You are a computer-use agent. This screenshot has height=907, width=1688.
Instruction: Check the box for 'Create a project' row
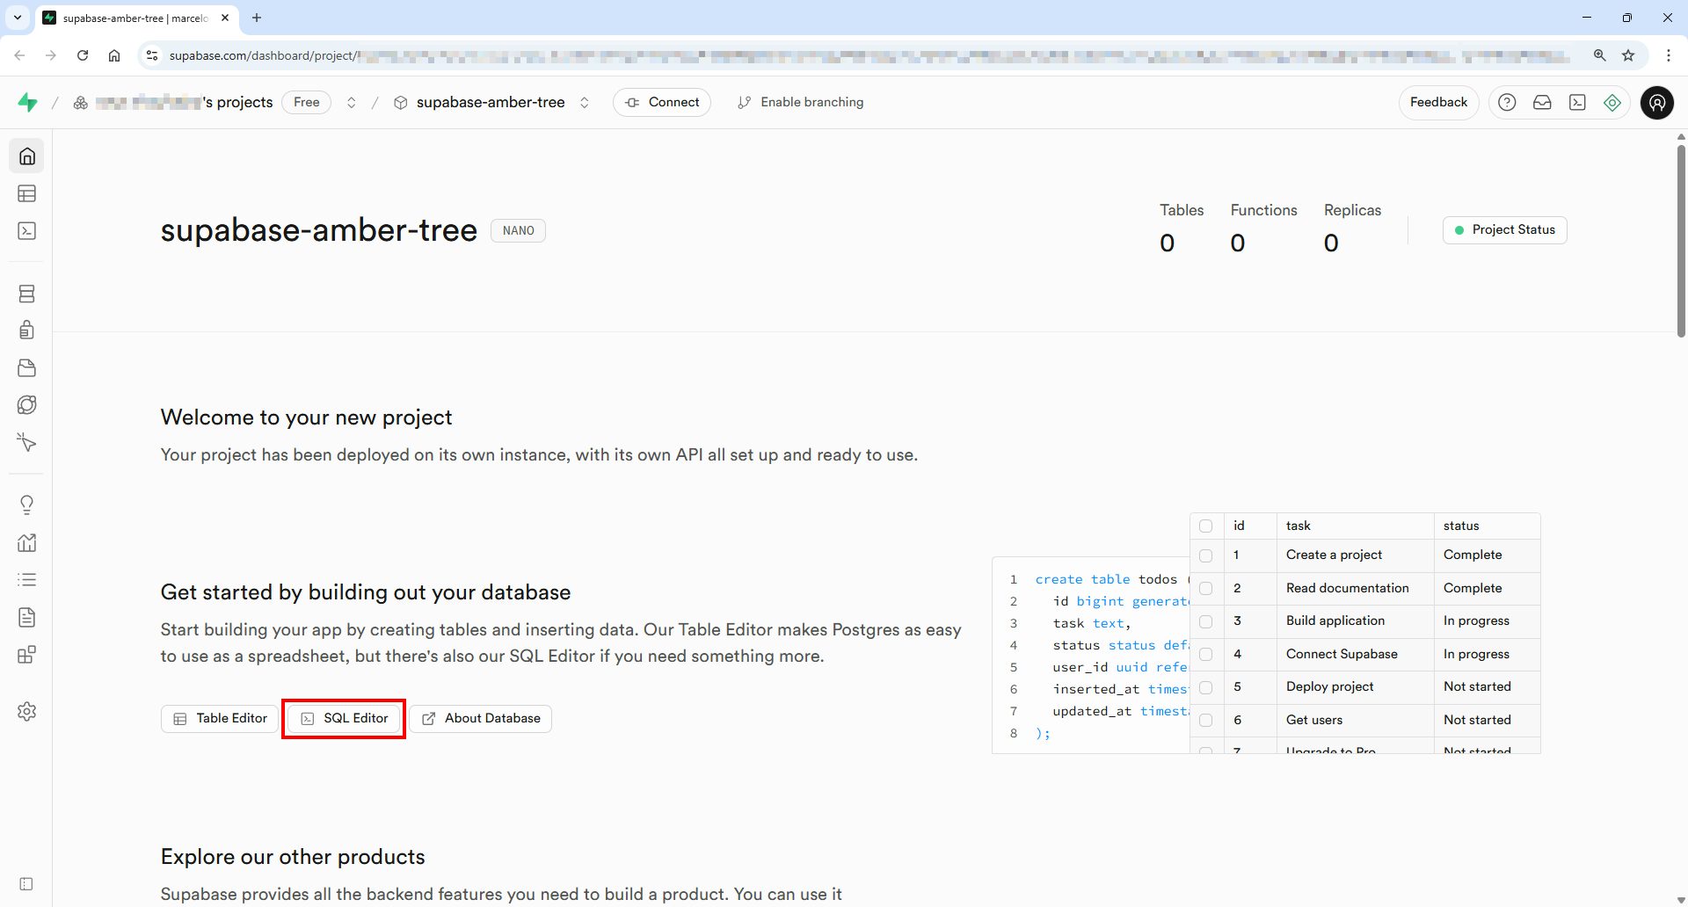pyautogui.click(x=1206, y=555)
